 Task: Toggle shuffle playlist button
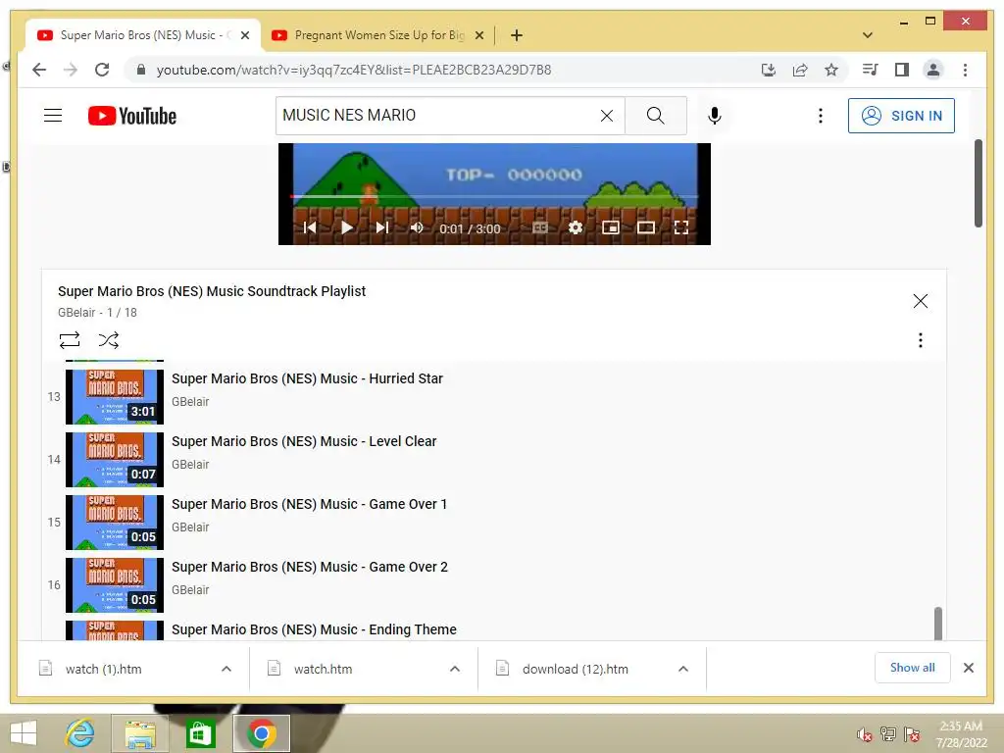pos(108,340)
